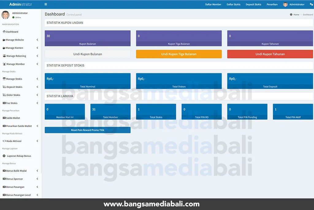Open Daftar Member in top navigation
Screen dimensions: 314x210
pyautogui.click(x=213, y=4)
